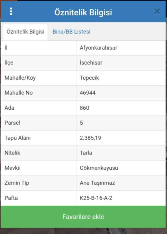
Task: Select the Tepecik neighborhood value
Action: point(89,78)
